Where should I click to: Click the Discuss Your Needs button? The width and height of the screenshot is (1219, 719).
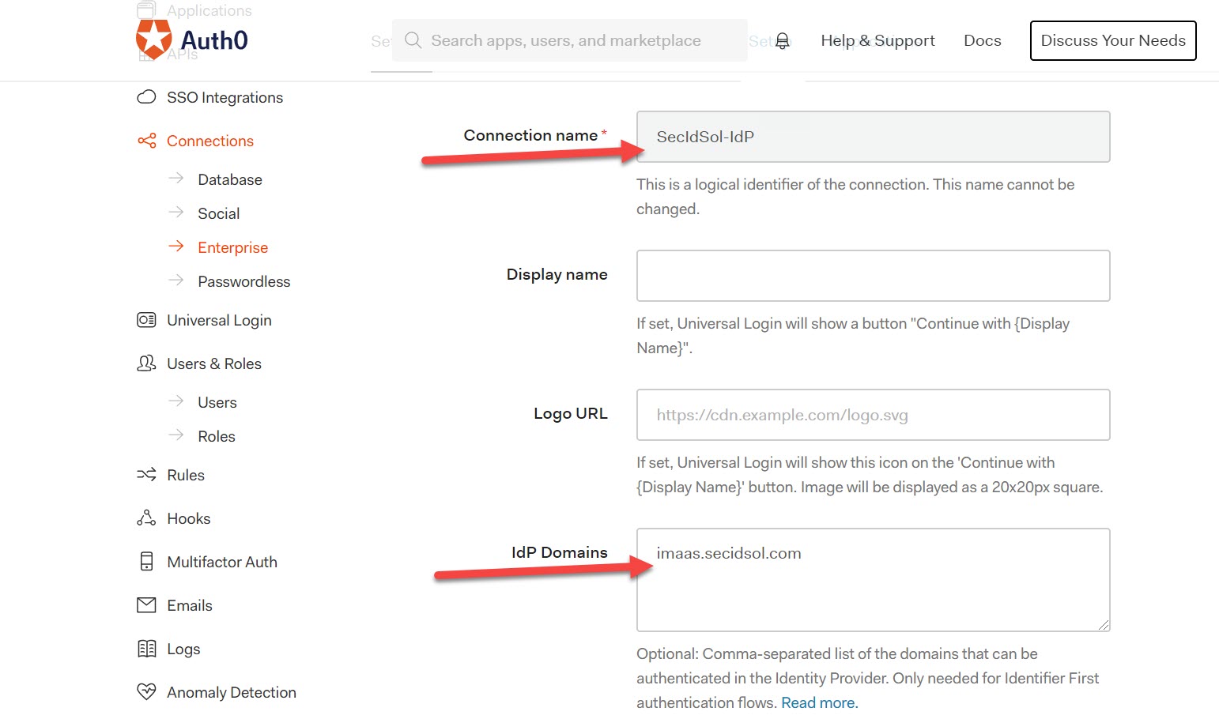tap(1112, 40)
